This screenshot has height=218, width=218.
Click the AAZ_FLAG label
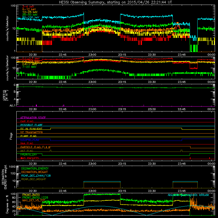coord(27,151)
